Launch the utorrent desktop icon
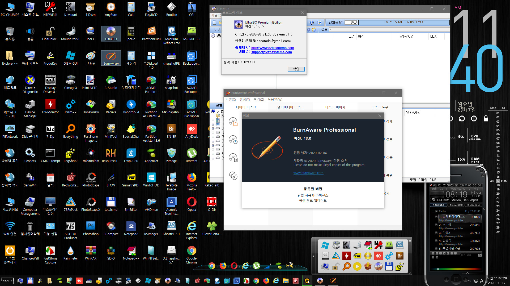Image resolution: width=510 pixels, height=286 pixels. tap(192, 155)
